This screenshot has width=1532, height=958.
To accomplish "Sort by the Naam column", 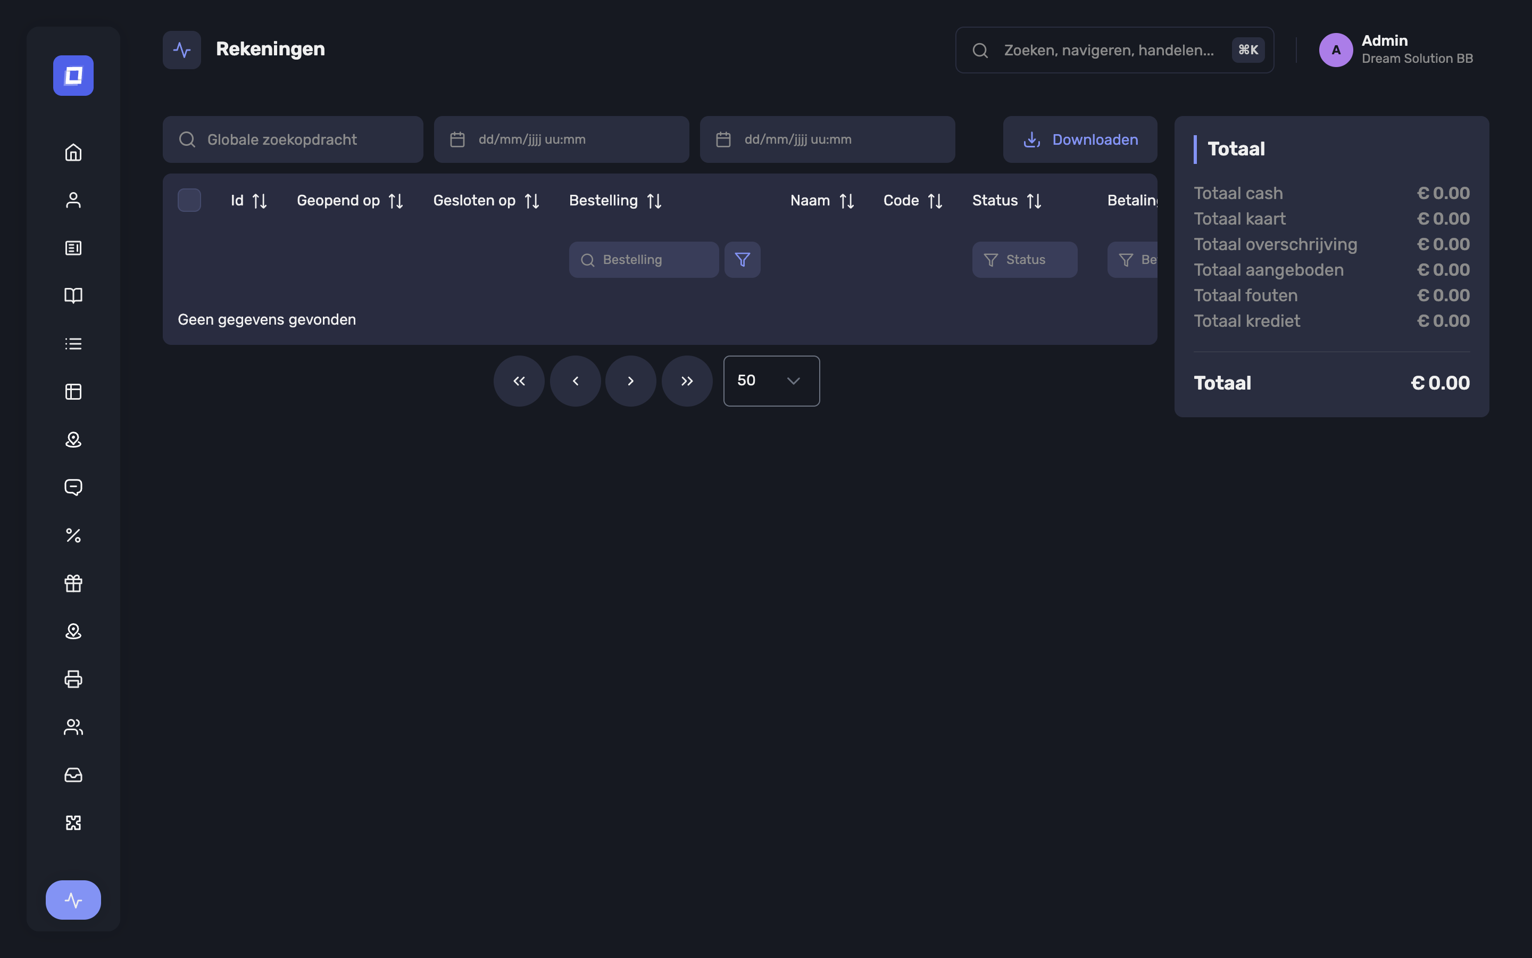I will pyautogui.click(x=822, y=201).
